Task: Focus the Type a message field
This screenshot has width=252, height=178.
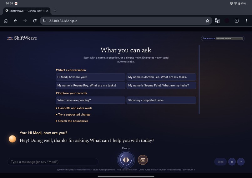Action: coord(53,162)
